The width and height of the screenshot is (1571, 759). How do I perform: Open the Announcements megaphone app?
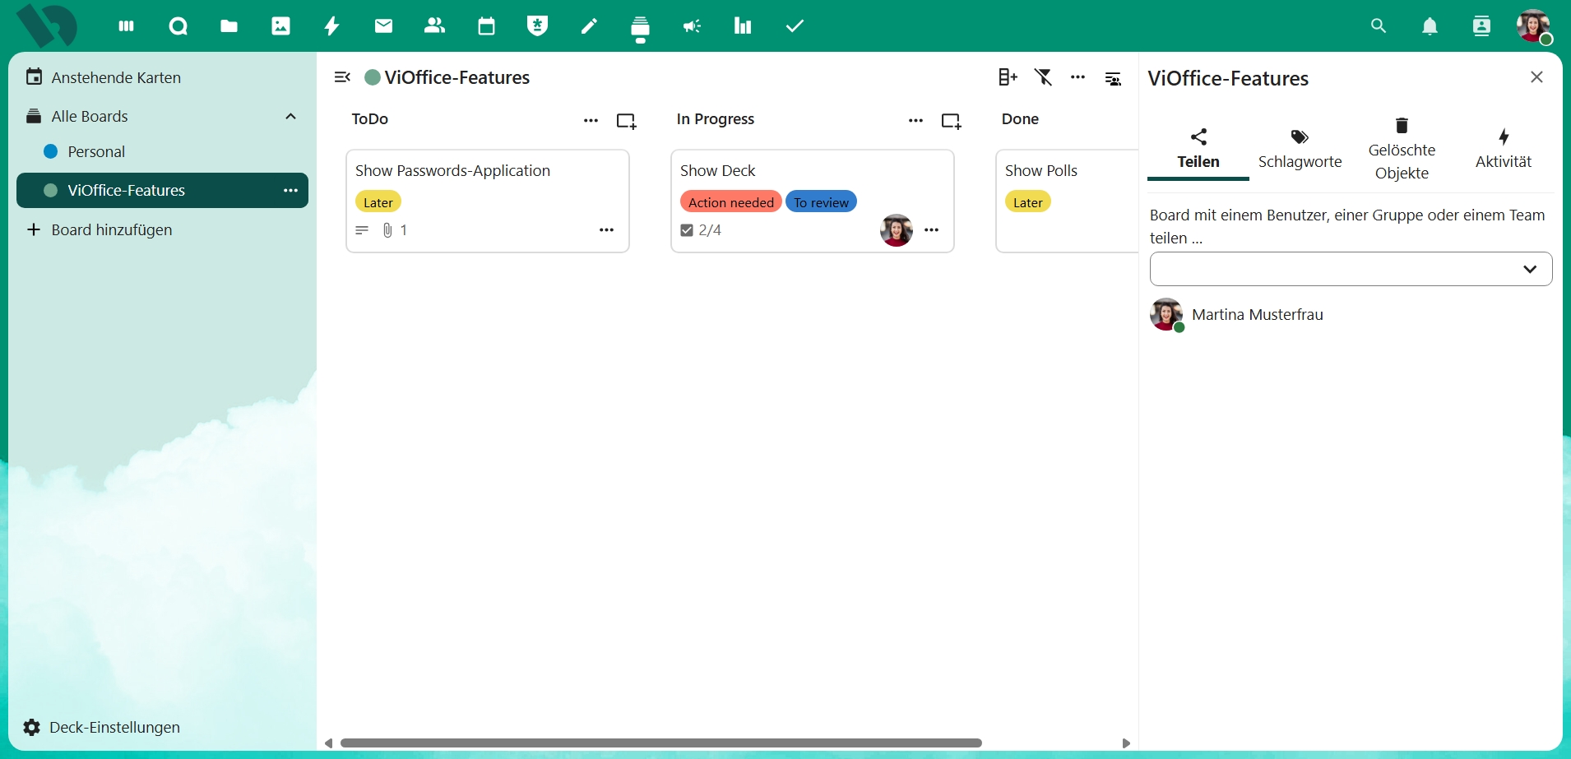click(x=692, y=26)
